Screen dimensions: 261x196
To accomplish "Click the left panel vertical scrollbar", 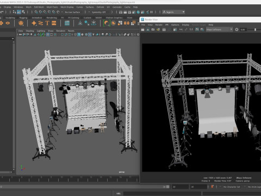I will click(x=14, y=105).
